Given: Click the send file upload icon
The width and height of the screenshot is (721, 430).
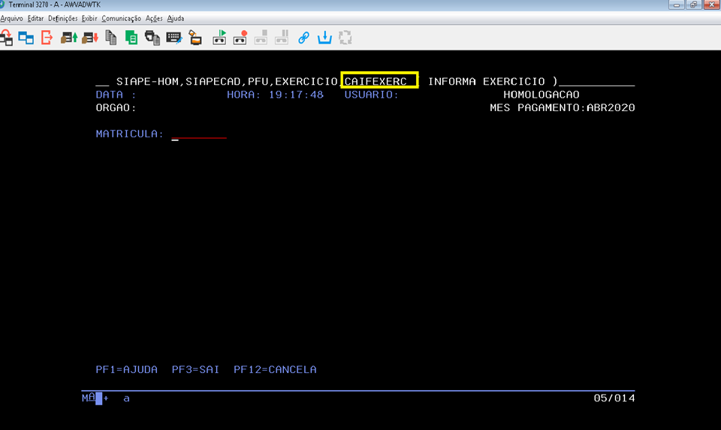Looking at the screenshot, I should point(68,37).
